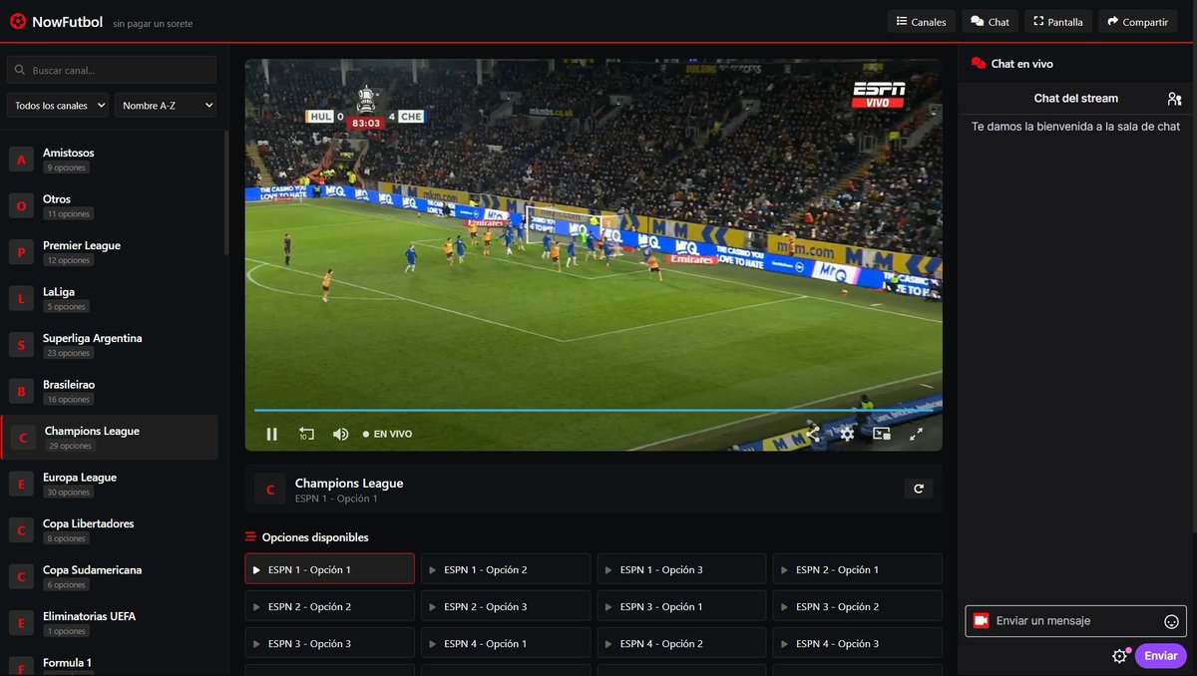Click the Amistosos 'A' channel icon
The height and width of the screenshot is (676, 1197).
(x=21, y=160)
